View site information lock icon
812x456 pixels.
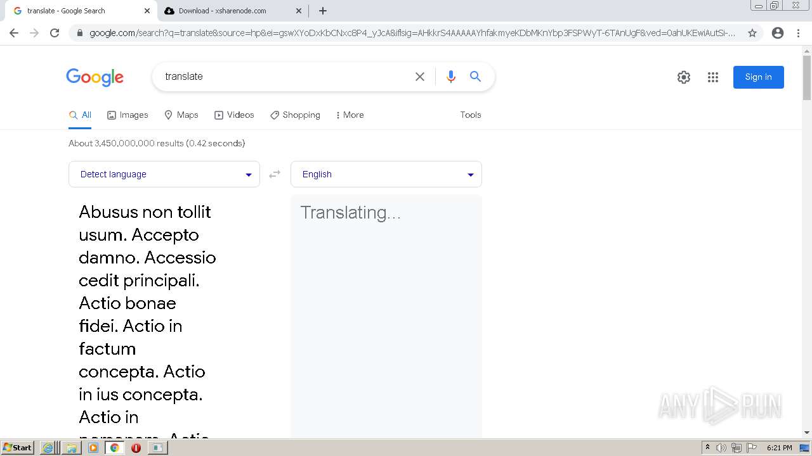point(79,33)
